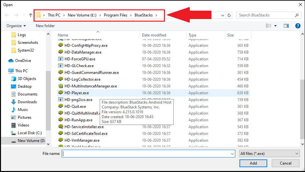Create a New folder

pyautogui.click(x=45, y=26)
